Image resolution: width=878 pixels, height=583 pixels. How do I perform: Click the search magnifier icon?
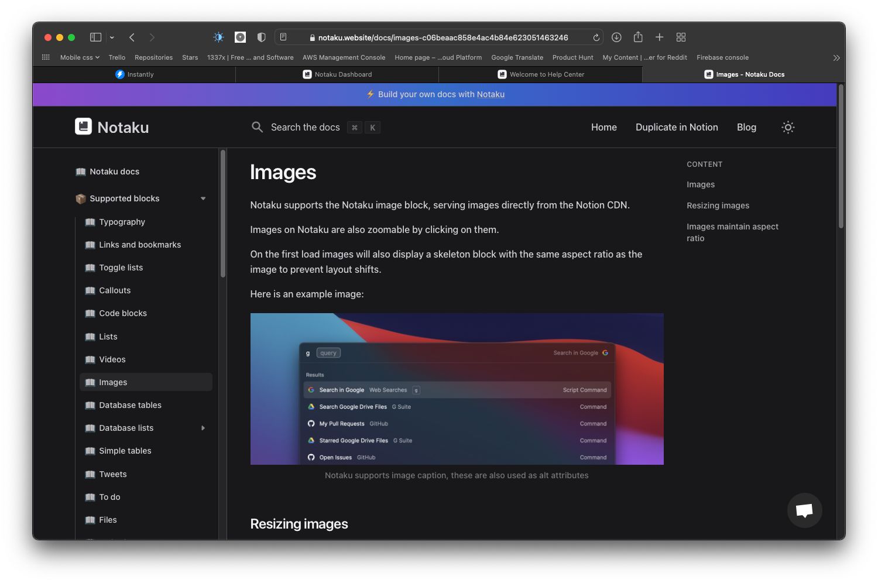(257, 127)
